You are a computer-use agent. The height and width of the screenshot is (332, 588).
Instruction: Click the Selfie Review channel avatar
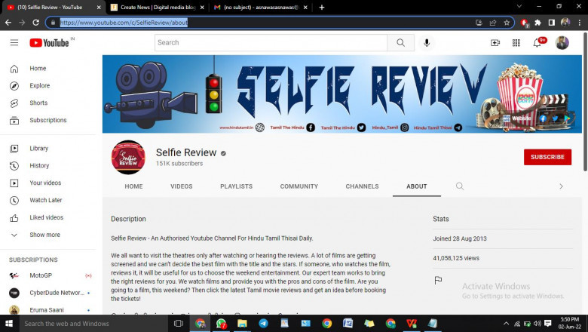point(128,157)
